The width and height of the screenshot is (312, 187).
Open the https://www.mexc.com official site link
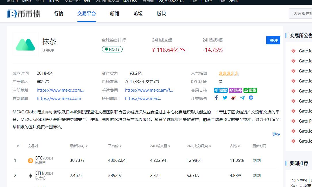coord(59,99)
